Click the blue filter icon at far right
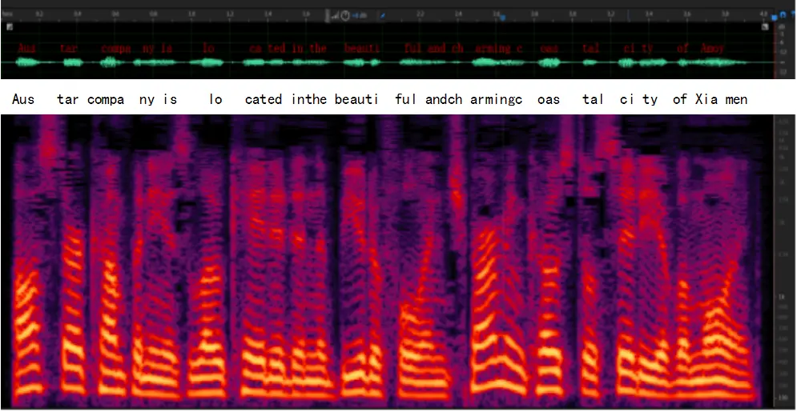This screenshot has height=412, width=797. [x=792, y=14]
